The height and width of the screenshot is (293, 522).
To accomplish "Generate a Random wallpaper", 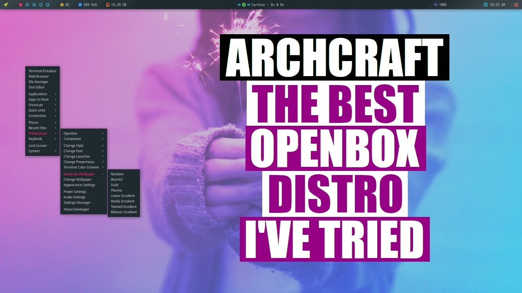I will (124, 174).
